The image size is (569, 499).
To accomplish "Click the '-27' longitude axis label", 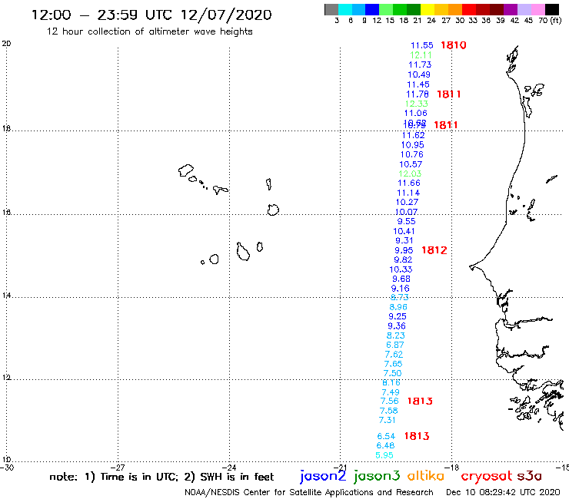I will tap(118, 468).
